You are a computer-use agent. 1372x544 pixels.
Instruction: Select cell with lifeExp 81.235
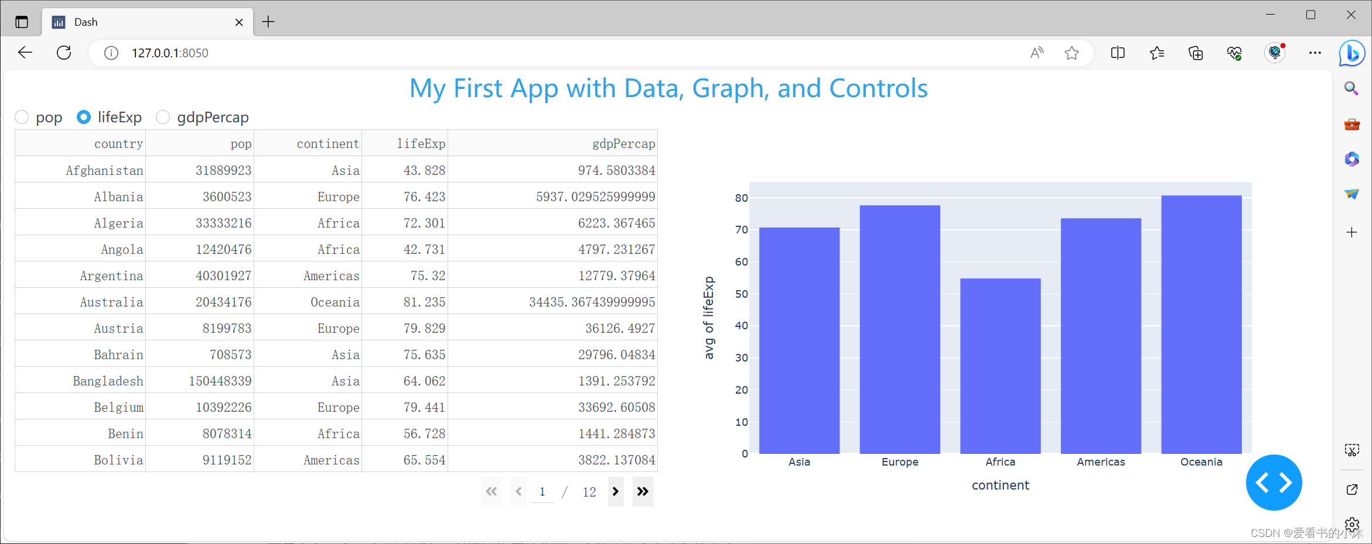405,302
